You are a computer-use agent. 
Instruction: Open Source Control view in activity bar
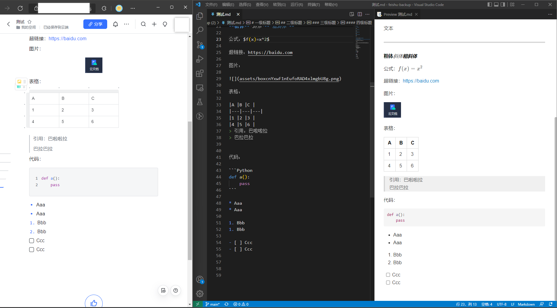[x=200, y=45]
